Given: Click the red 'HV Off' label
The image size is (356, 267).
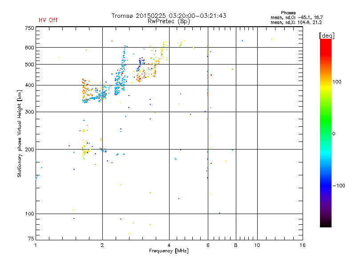Looking at the screenshot, I should click(48, 20).
